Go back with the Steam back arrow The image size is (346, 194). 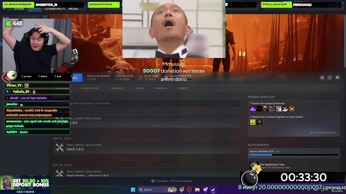pos(4,9)
